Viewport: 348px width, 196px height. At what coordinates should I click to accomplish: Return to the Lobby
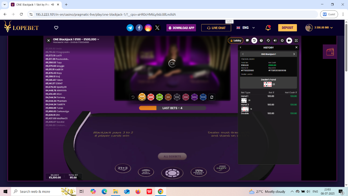(235, 41)
